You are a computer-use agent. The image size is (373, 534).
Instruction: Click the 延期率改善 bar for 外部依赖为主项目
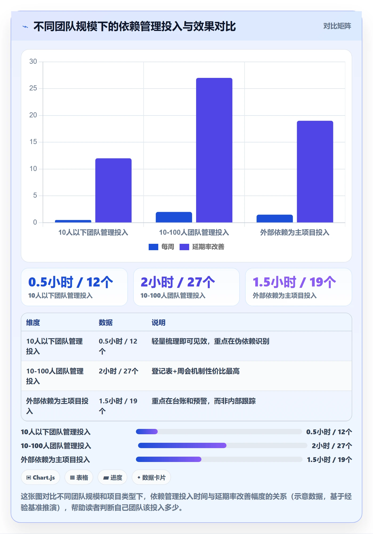[315, 172]
